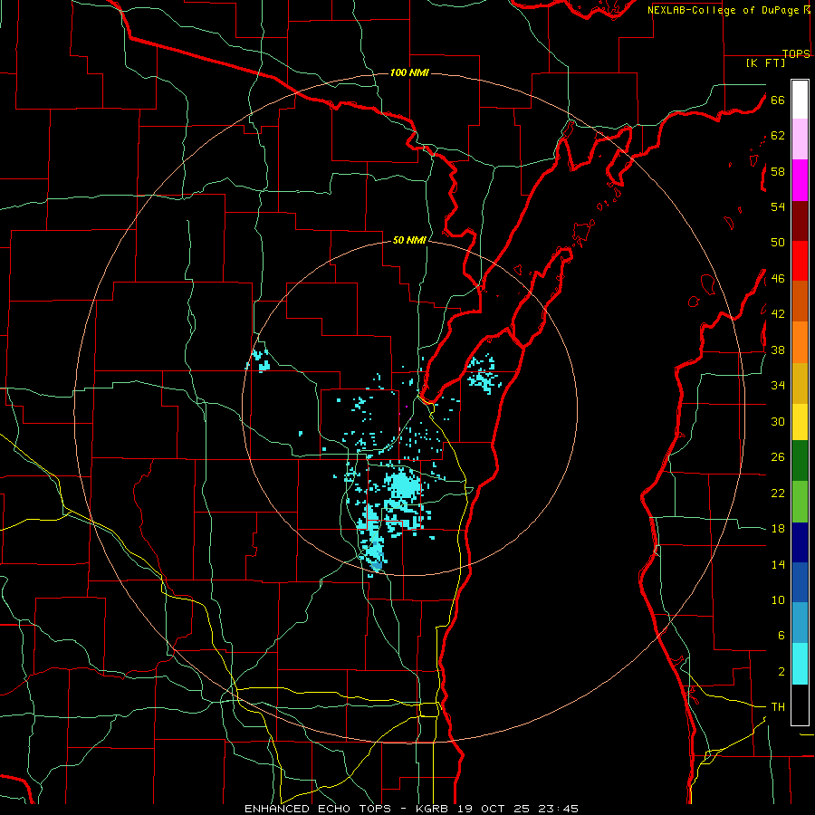Click the 100 NMI range ring label

pyautogui.click(x=409, y=72)
